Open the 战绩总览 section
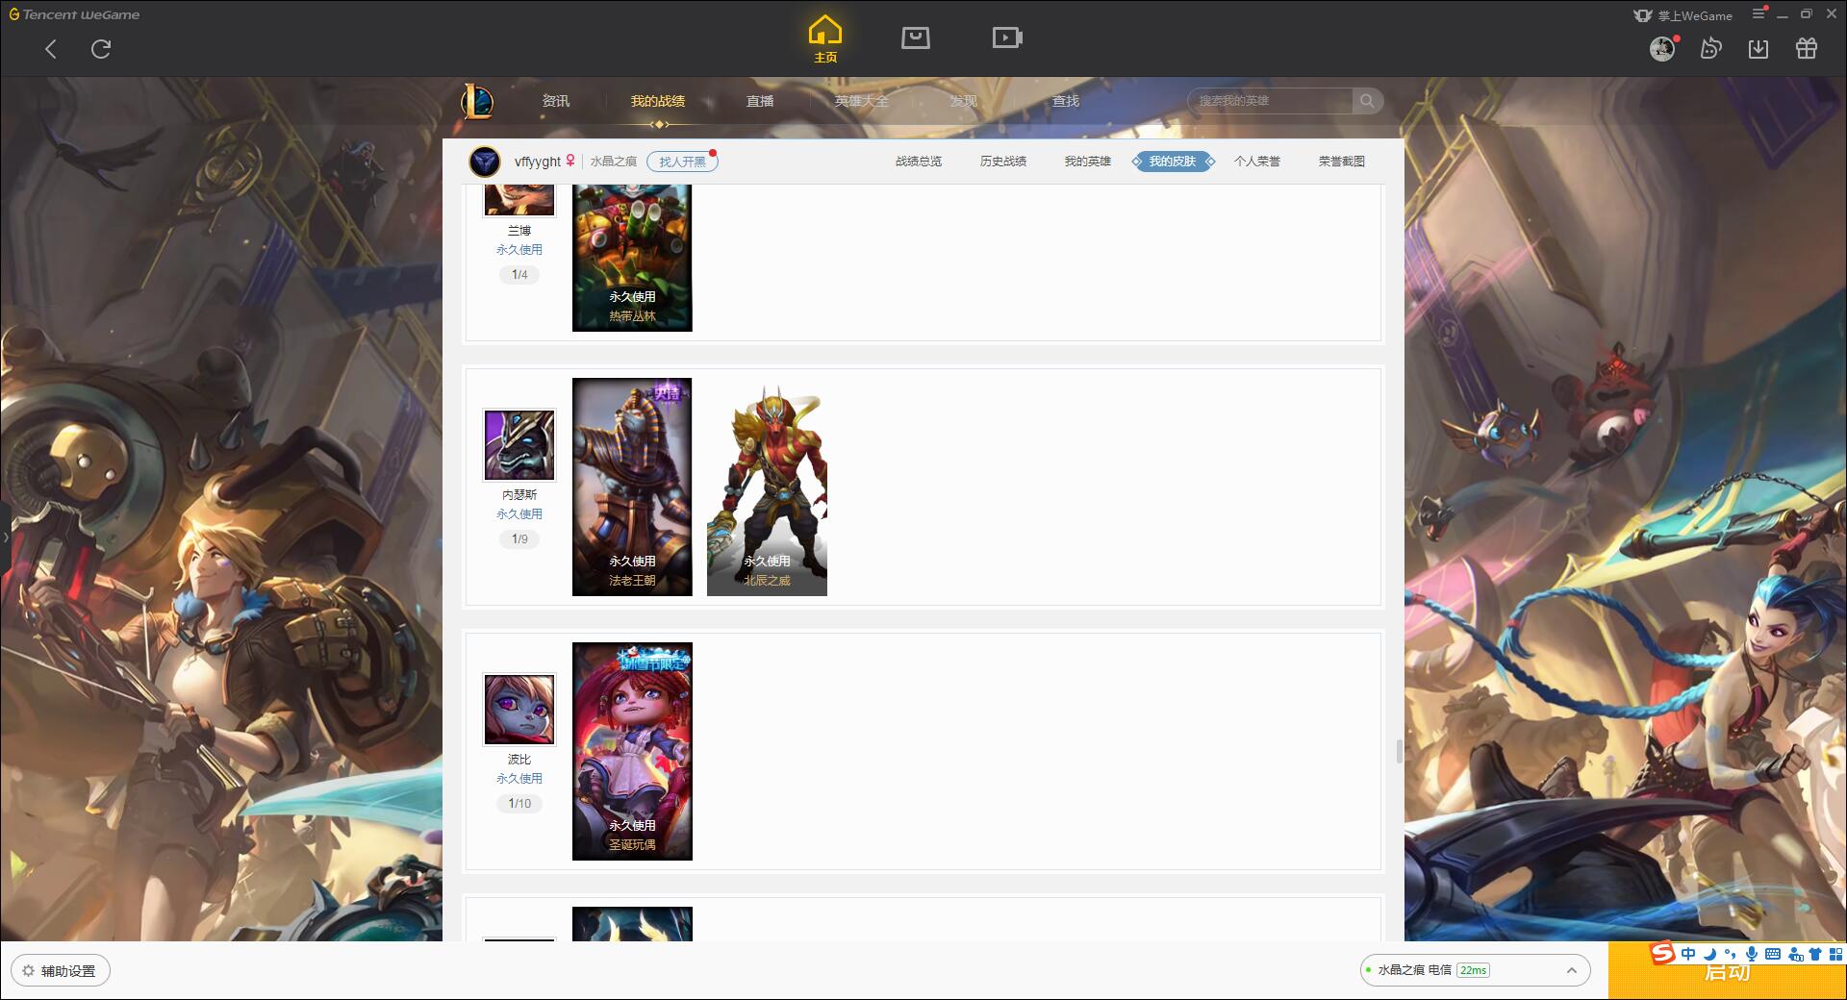Viewport: 1847px width, 1000px height. pos(919,162)
